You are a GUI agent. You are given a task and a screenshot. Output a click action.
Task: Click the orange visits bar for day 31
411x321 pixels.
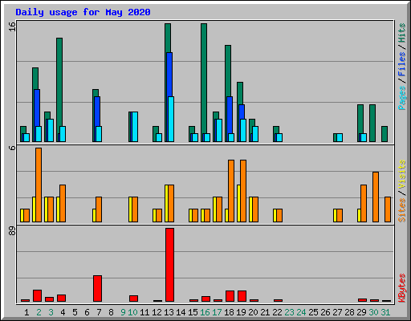click(x=388, y=209)
